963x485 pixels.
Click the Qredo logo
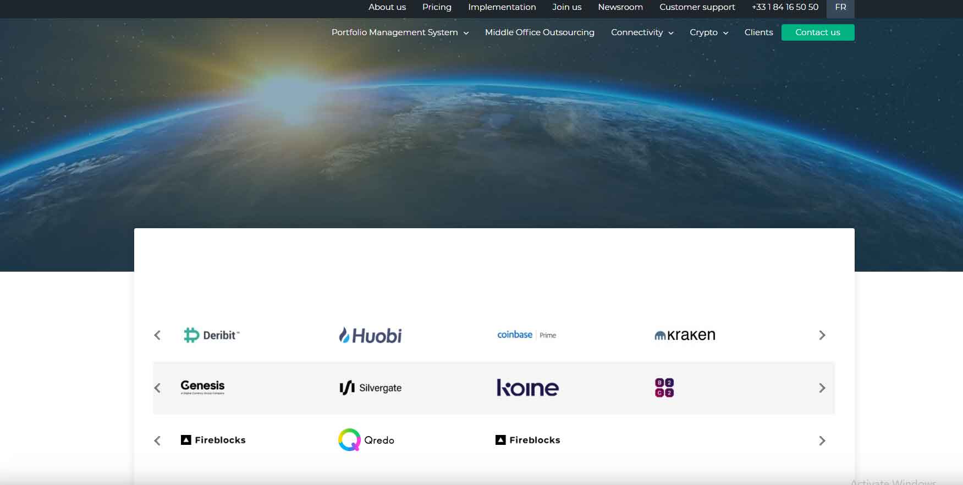tap(366, 440)
